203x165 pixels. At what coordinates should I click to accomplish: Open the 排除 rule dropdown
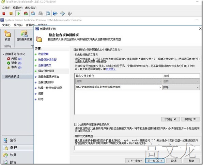tap(181, 87)
